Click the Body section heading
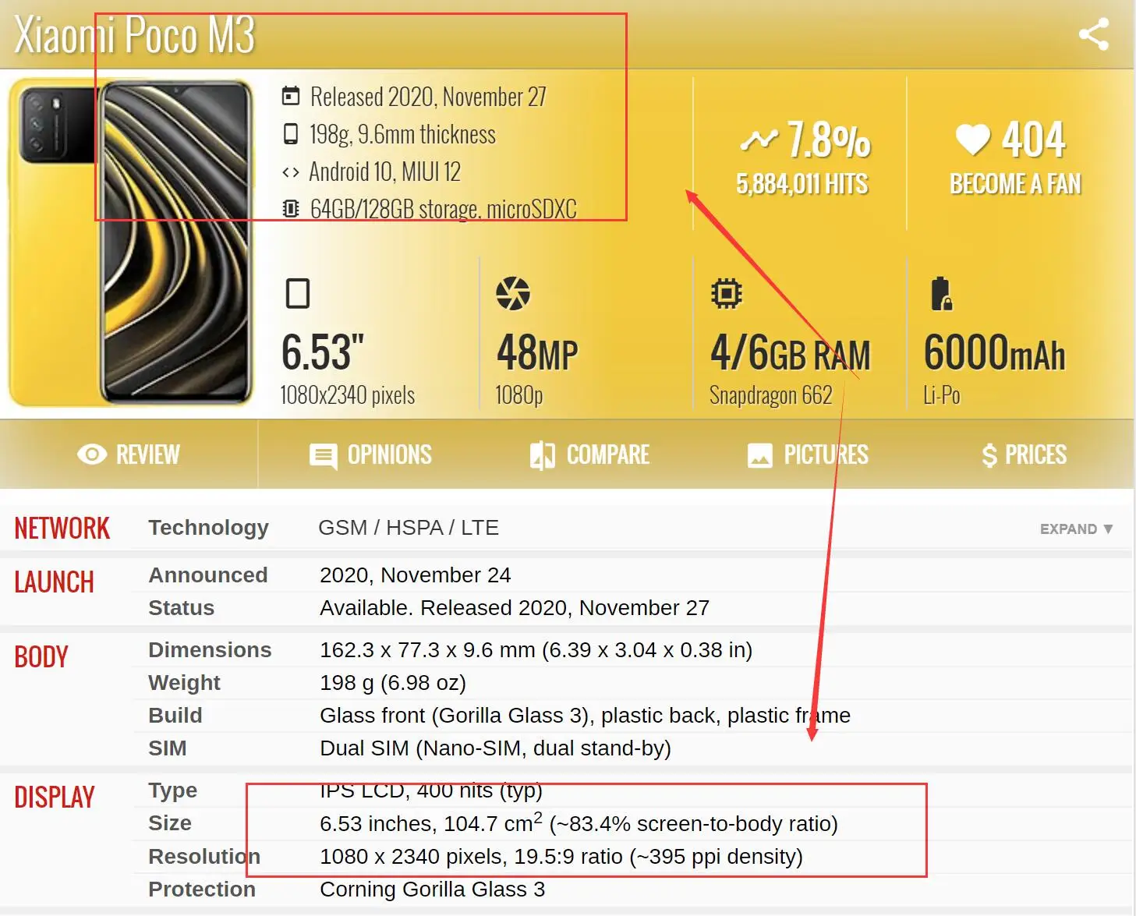1136x916 pixels. [x=41, y=657]
